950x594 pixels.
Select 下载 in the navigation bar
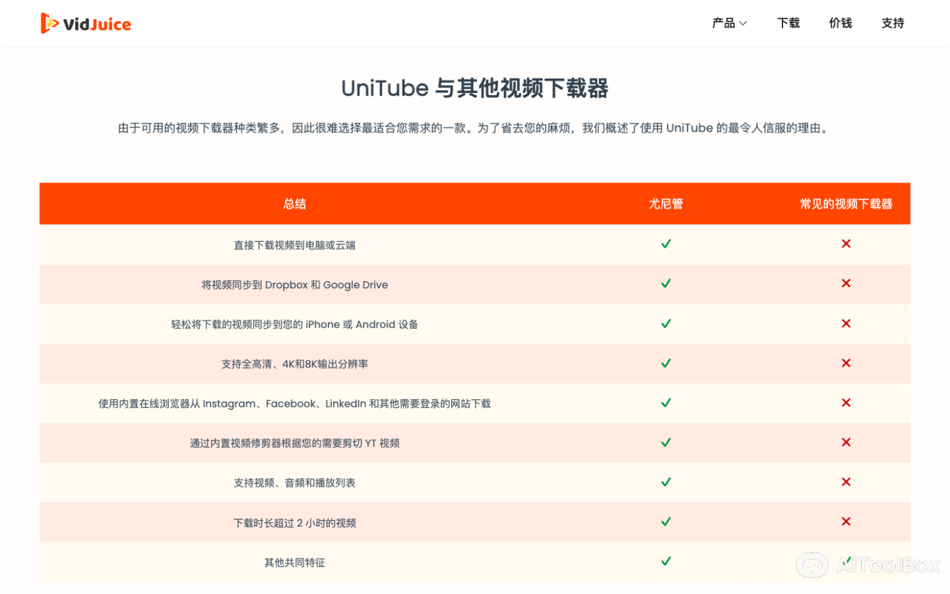pos(788,22)
